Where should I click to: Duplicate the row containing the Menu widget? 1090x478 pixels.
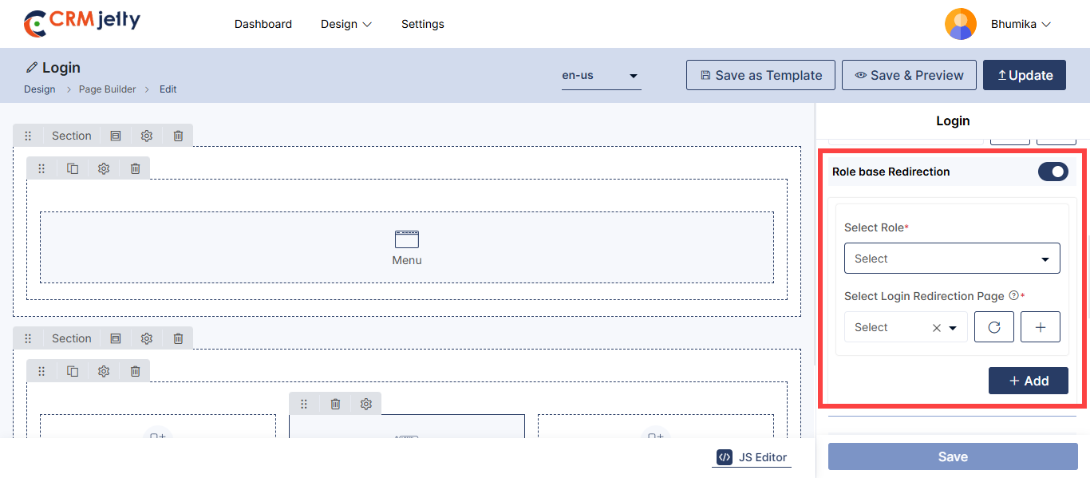(x=73, y=168)
